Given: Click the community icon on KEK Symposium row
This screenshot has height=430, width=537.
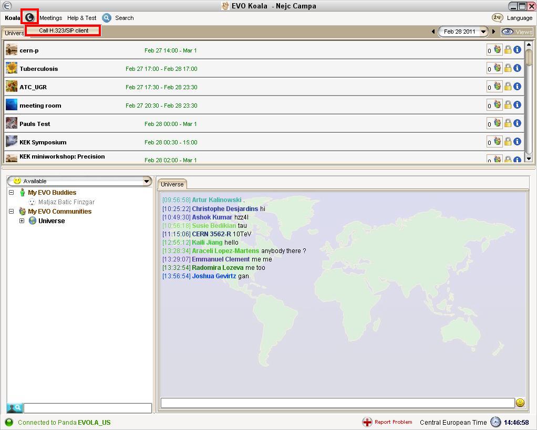Looking at the screenshot, I should click(498, 141).
